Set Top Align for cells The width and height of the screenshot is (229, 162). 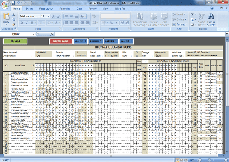tap(66, 16)
